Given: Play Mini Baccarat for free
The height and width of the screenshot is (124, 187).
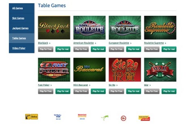Looking at the screenshot, I should point(81,91).
